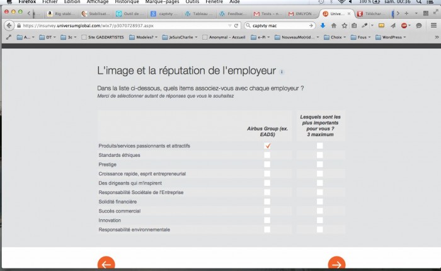The height and width of the screenshot is (271, 441).
Task: Expand the Choix bookmarks folder
Action: tap(335, 37)
